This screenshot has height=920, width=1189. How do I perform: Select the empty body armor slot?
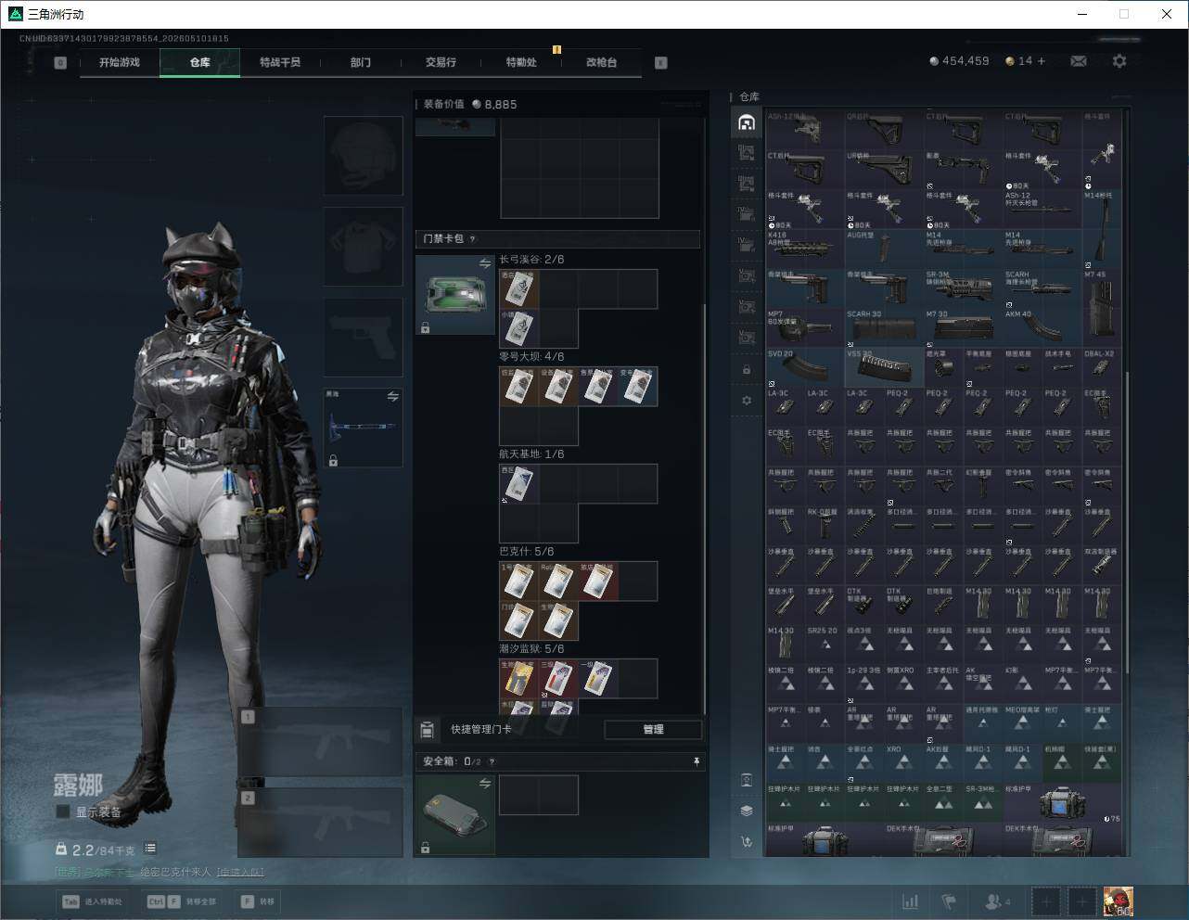tap(364, 247)
